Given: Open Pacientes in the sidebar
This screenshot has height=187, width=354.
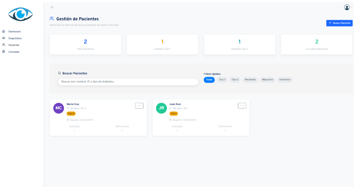Looking at the screenshot, I should (x=14, y=45).
